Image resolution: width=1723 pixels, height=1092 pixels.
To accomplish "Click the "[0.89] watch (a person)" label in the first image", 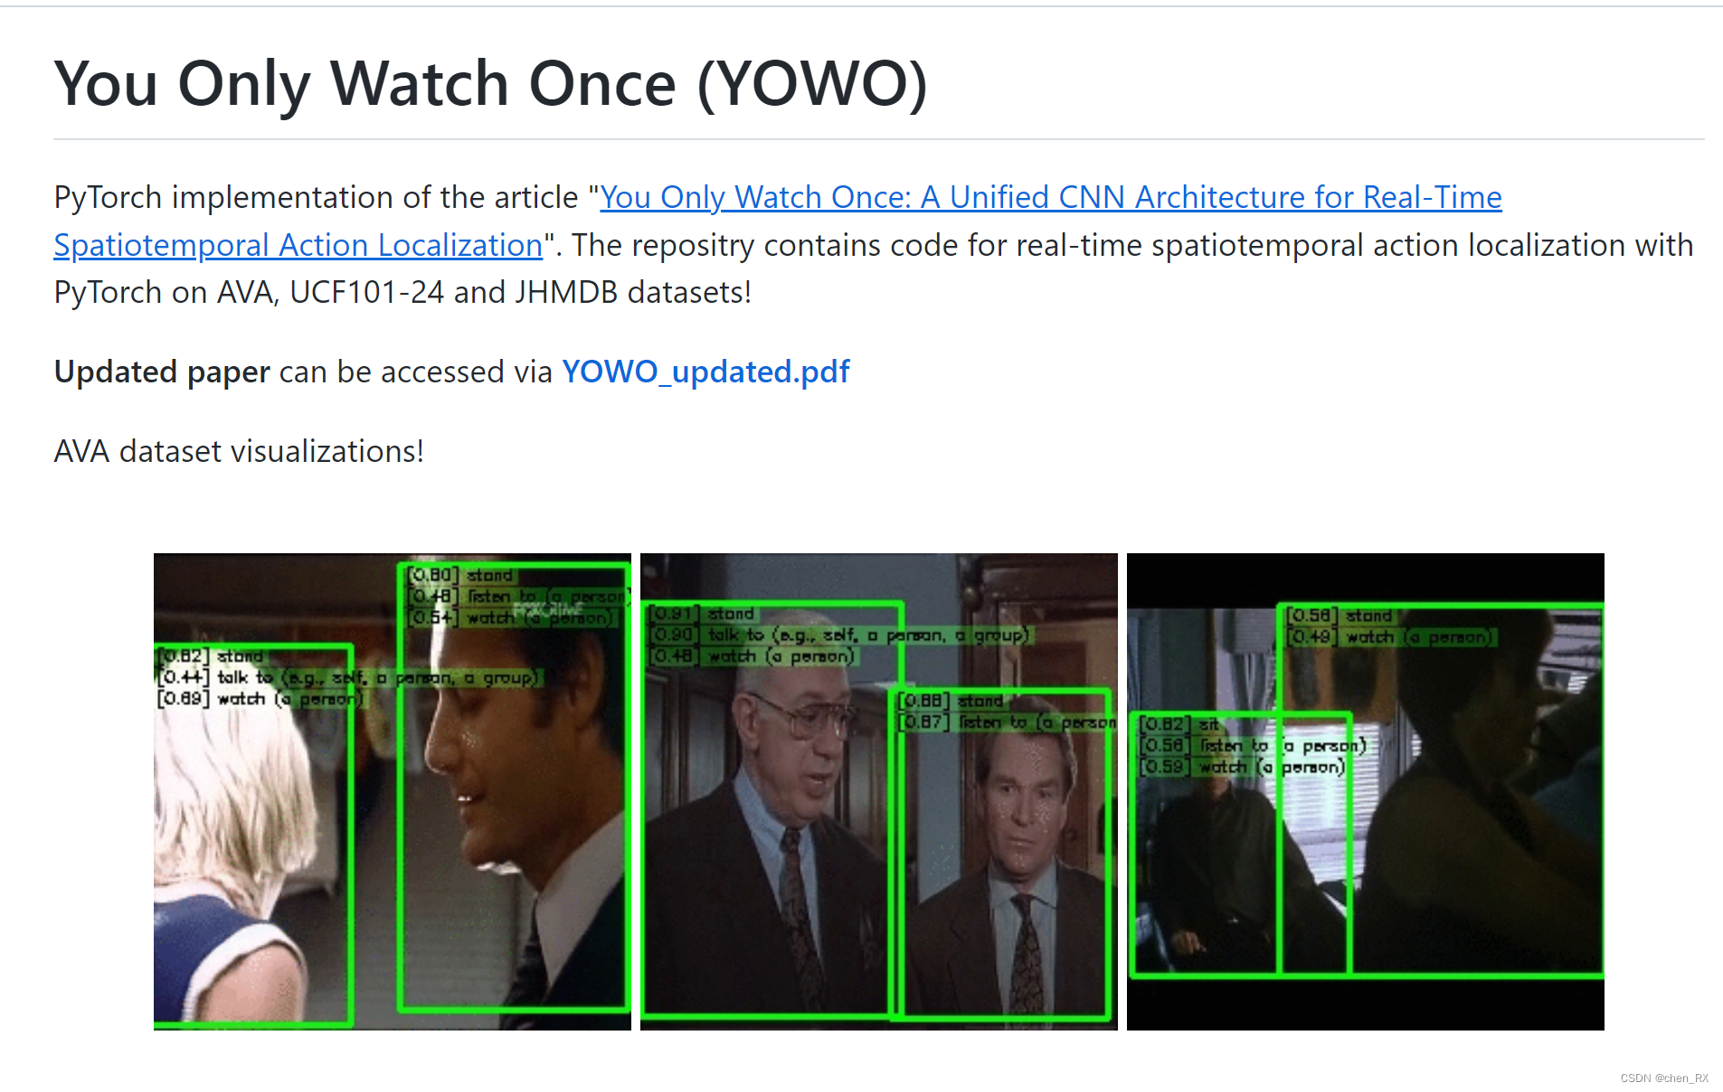I will click(260, 699).
